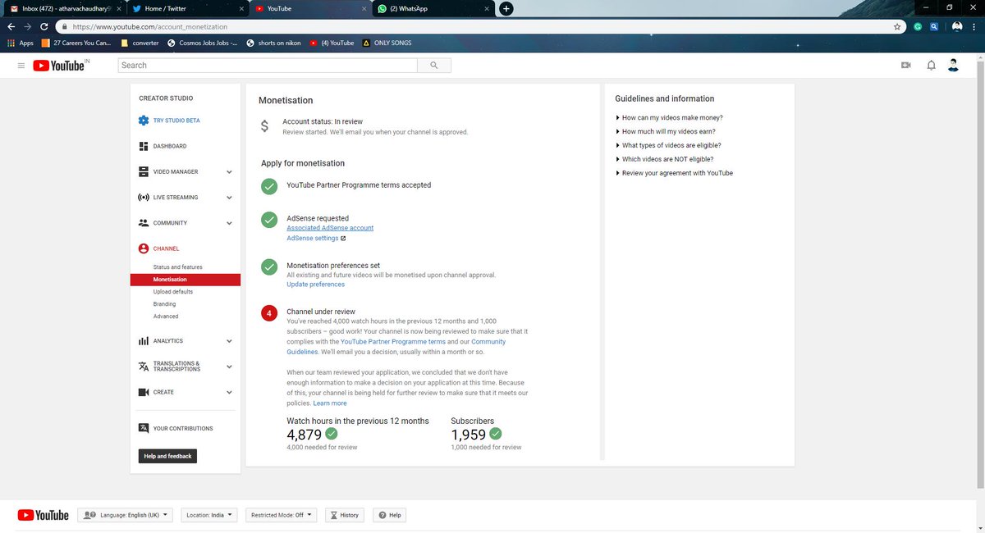The height and width of the screenshot is (533, 985).
Task: Click the search magnifier button
Action: [x=434, y=66]
